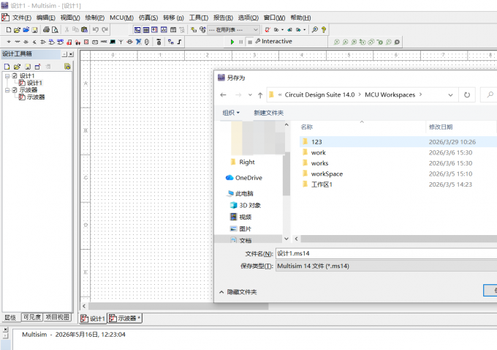
Task: Switch to the 示波器 document tab
Action: (125, 319)
